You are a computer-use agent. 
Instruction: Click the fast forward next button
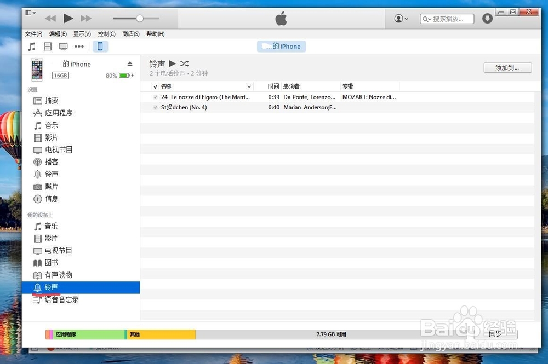point(86,19)
